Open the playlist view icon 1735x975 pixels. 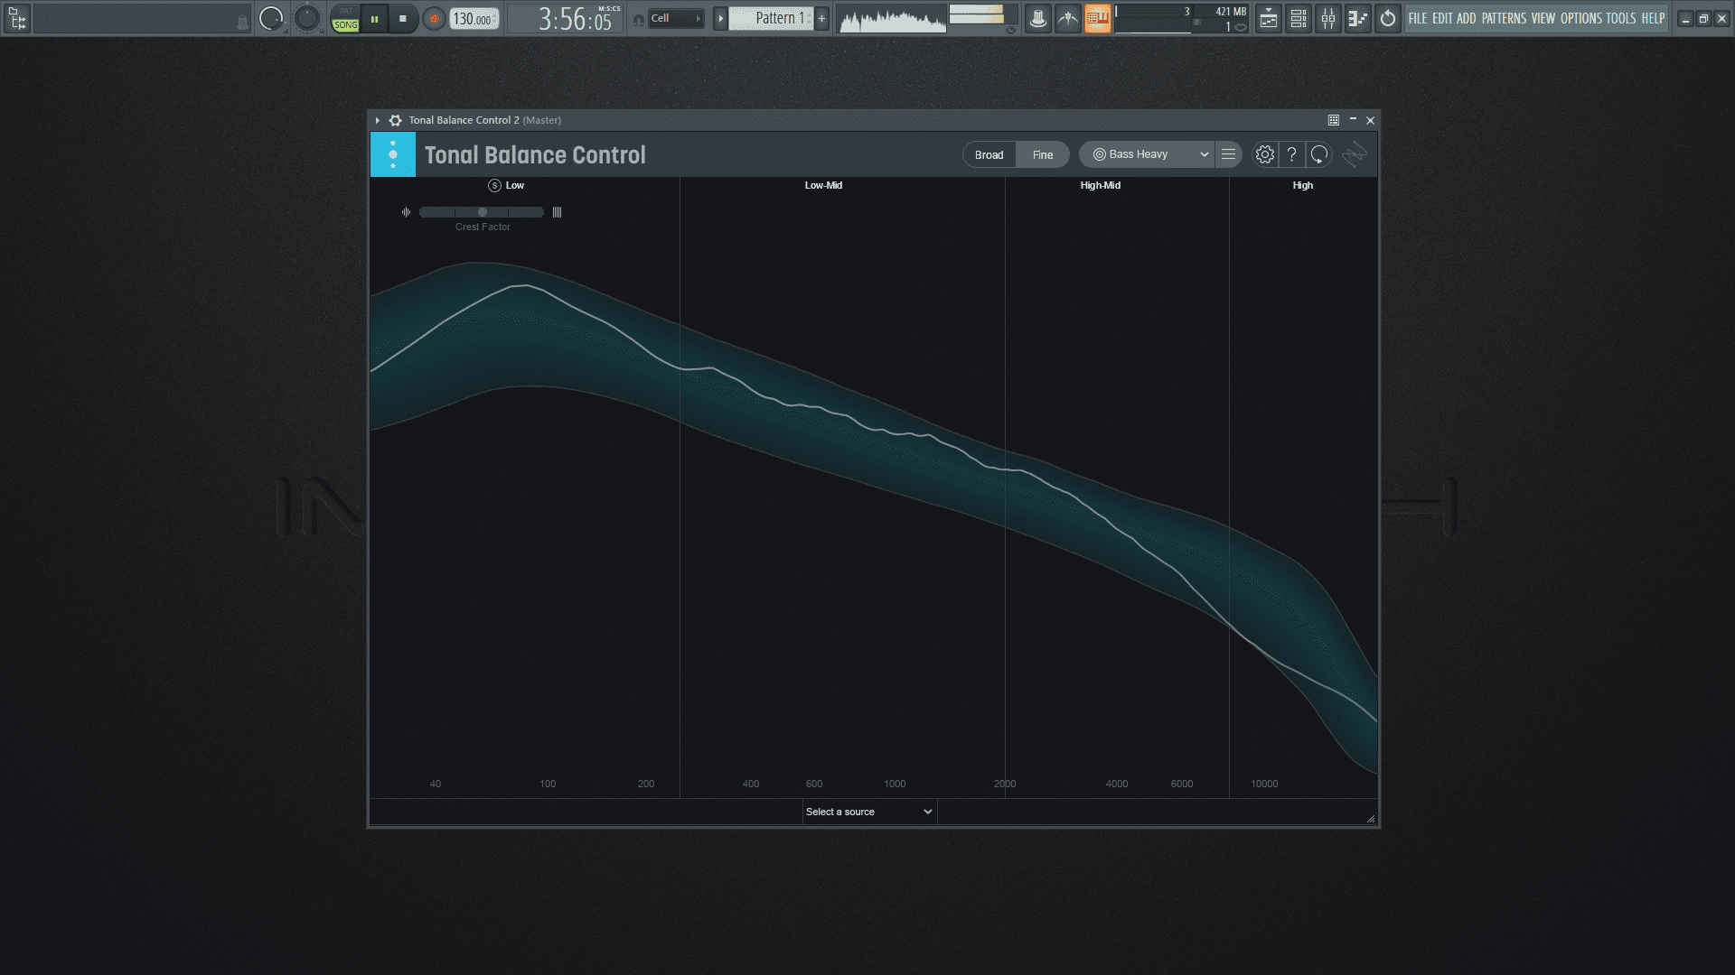(x=1269, y=18)
